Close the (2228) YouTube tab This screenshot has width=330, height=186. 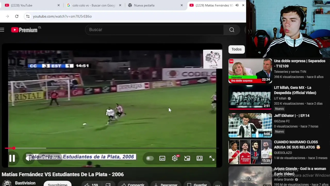tap(59, 5)
